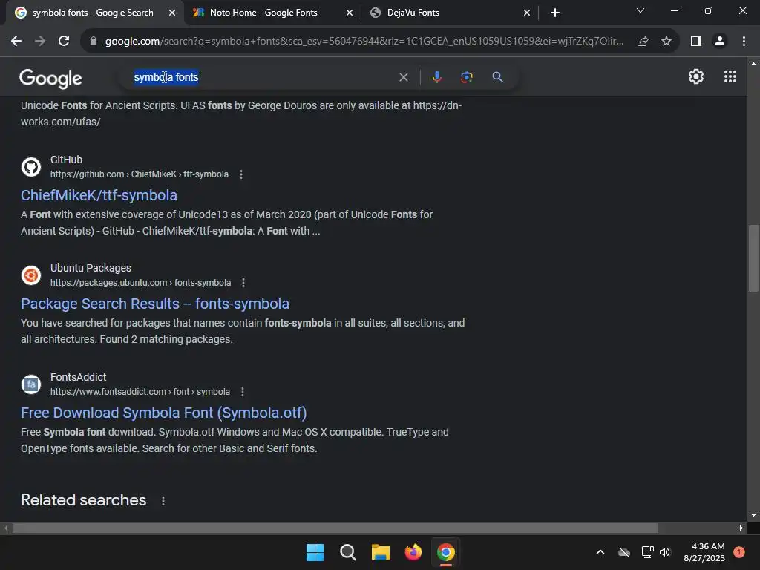Viewport: 760px width, 570px height.
Task: Go back using the browser back arrow
Action: pyautogui.click(x=16, y=42)
